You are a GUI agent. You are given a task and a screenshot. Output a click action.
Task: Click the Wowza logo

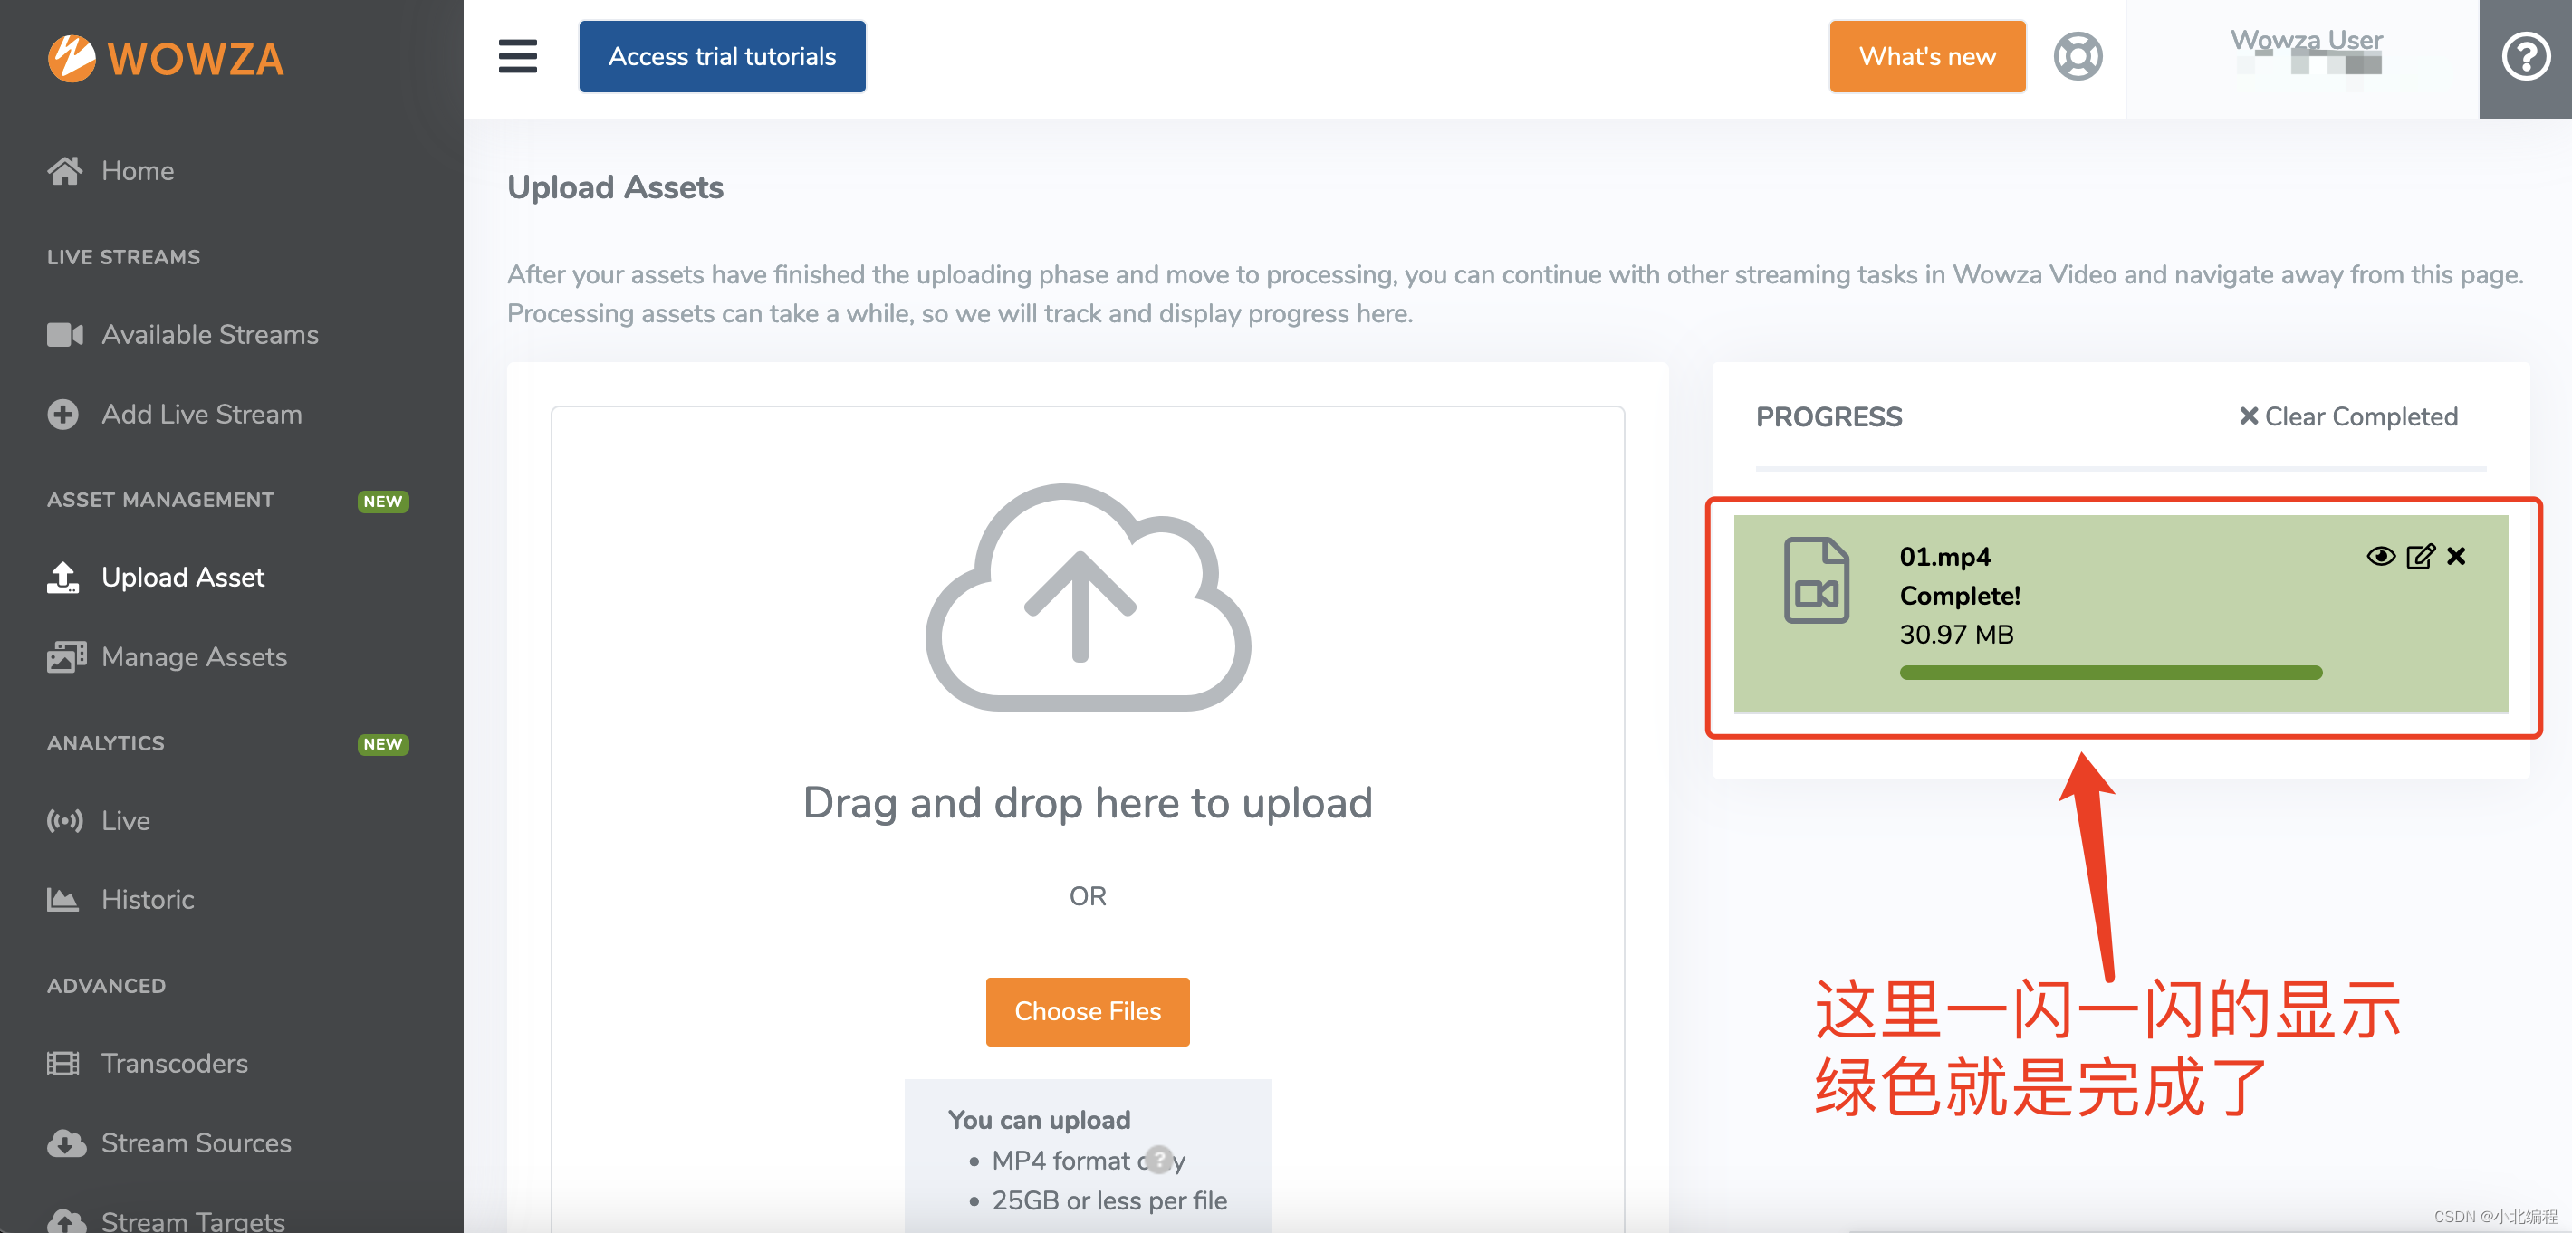tap(166, 58)
